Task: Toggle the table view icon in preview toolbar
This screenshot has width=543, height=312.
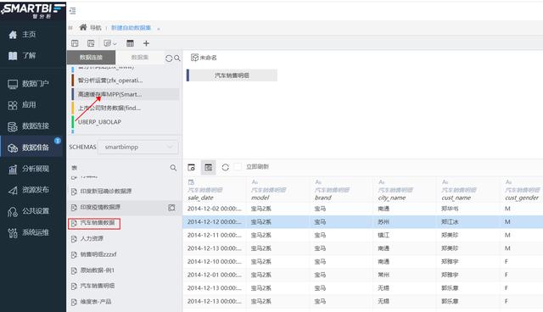Action: click(208, 167)
